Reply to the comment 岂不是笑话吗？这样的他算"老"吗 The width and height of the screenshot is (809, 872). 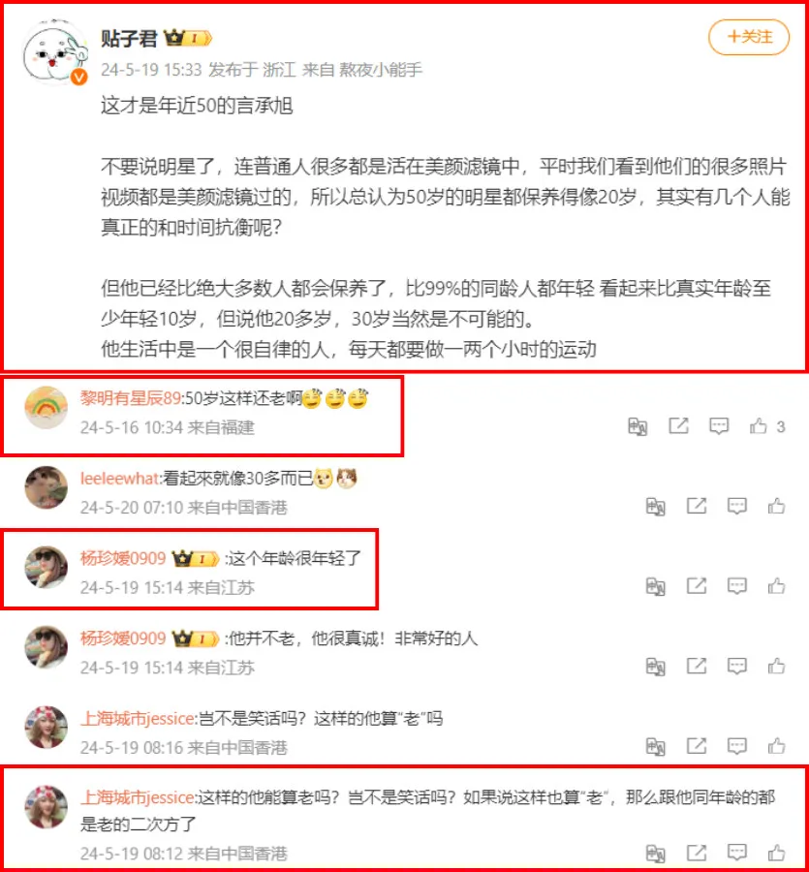[736, 746]
